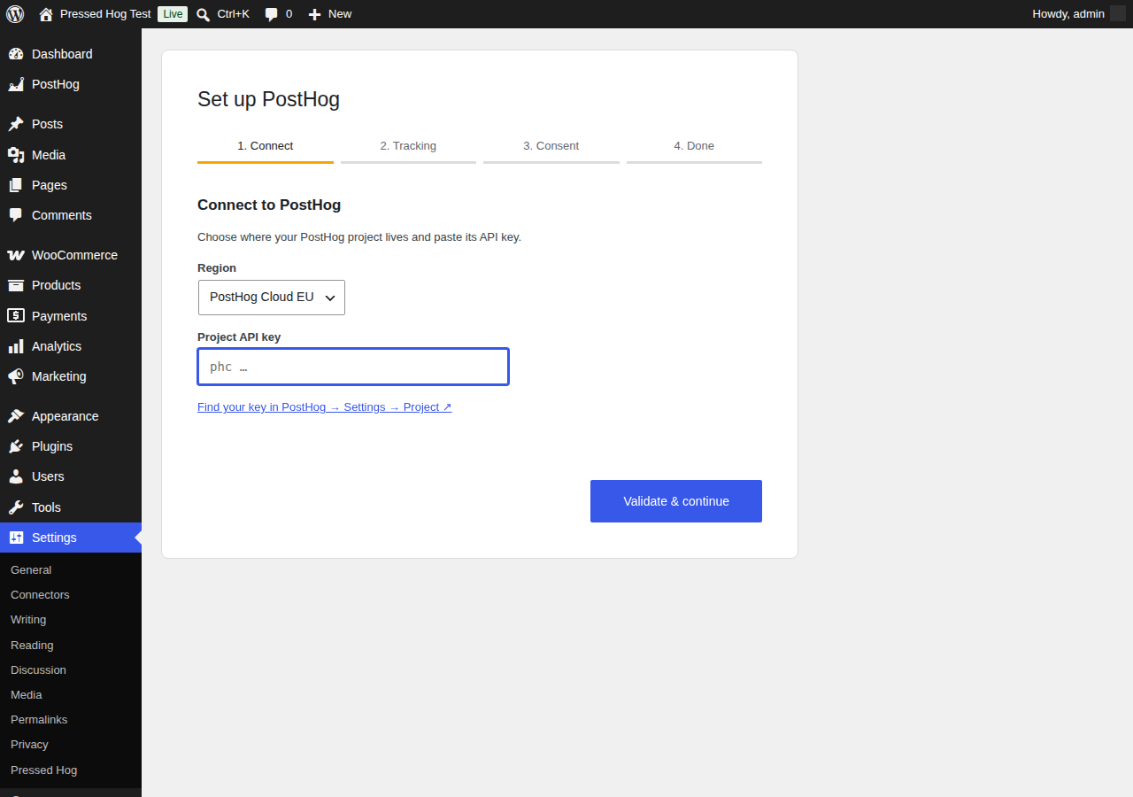Open the Ctrl+K search magnifier icon
The image size is (1133, 797).
coord(203,14)
